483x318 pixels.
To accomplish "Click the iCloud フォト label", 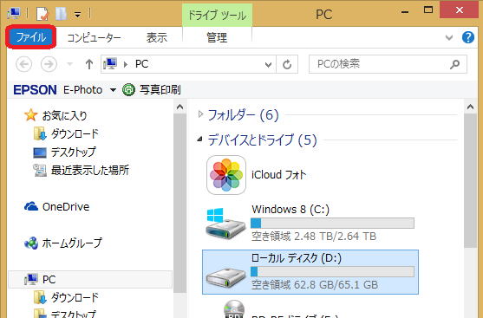I will click(x=278, y=175).
